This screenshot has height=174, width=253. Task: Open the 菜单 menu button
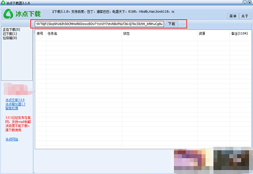pyautogui.click(x=233, y=16)
